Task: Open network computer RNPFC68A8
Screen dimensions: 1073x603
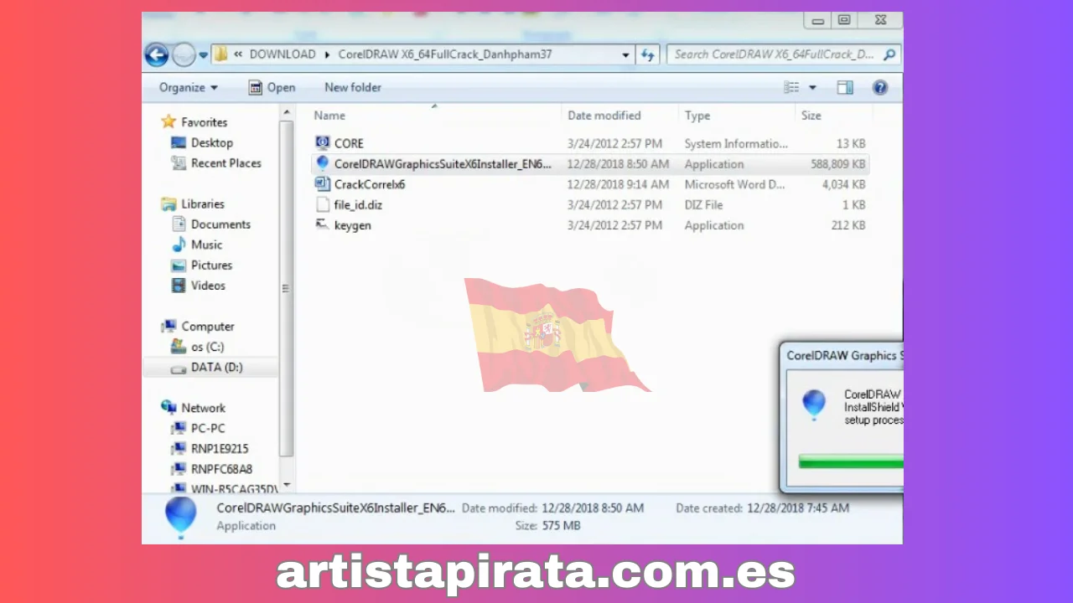Action: pyautogui.click(x=221, y=469)
